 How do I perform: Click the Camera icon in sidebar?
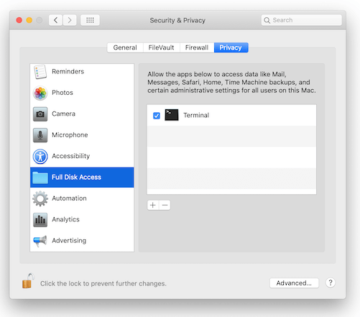40,114
